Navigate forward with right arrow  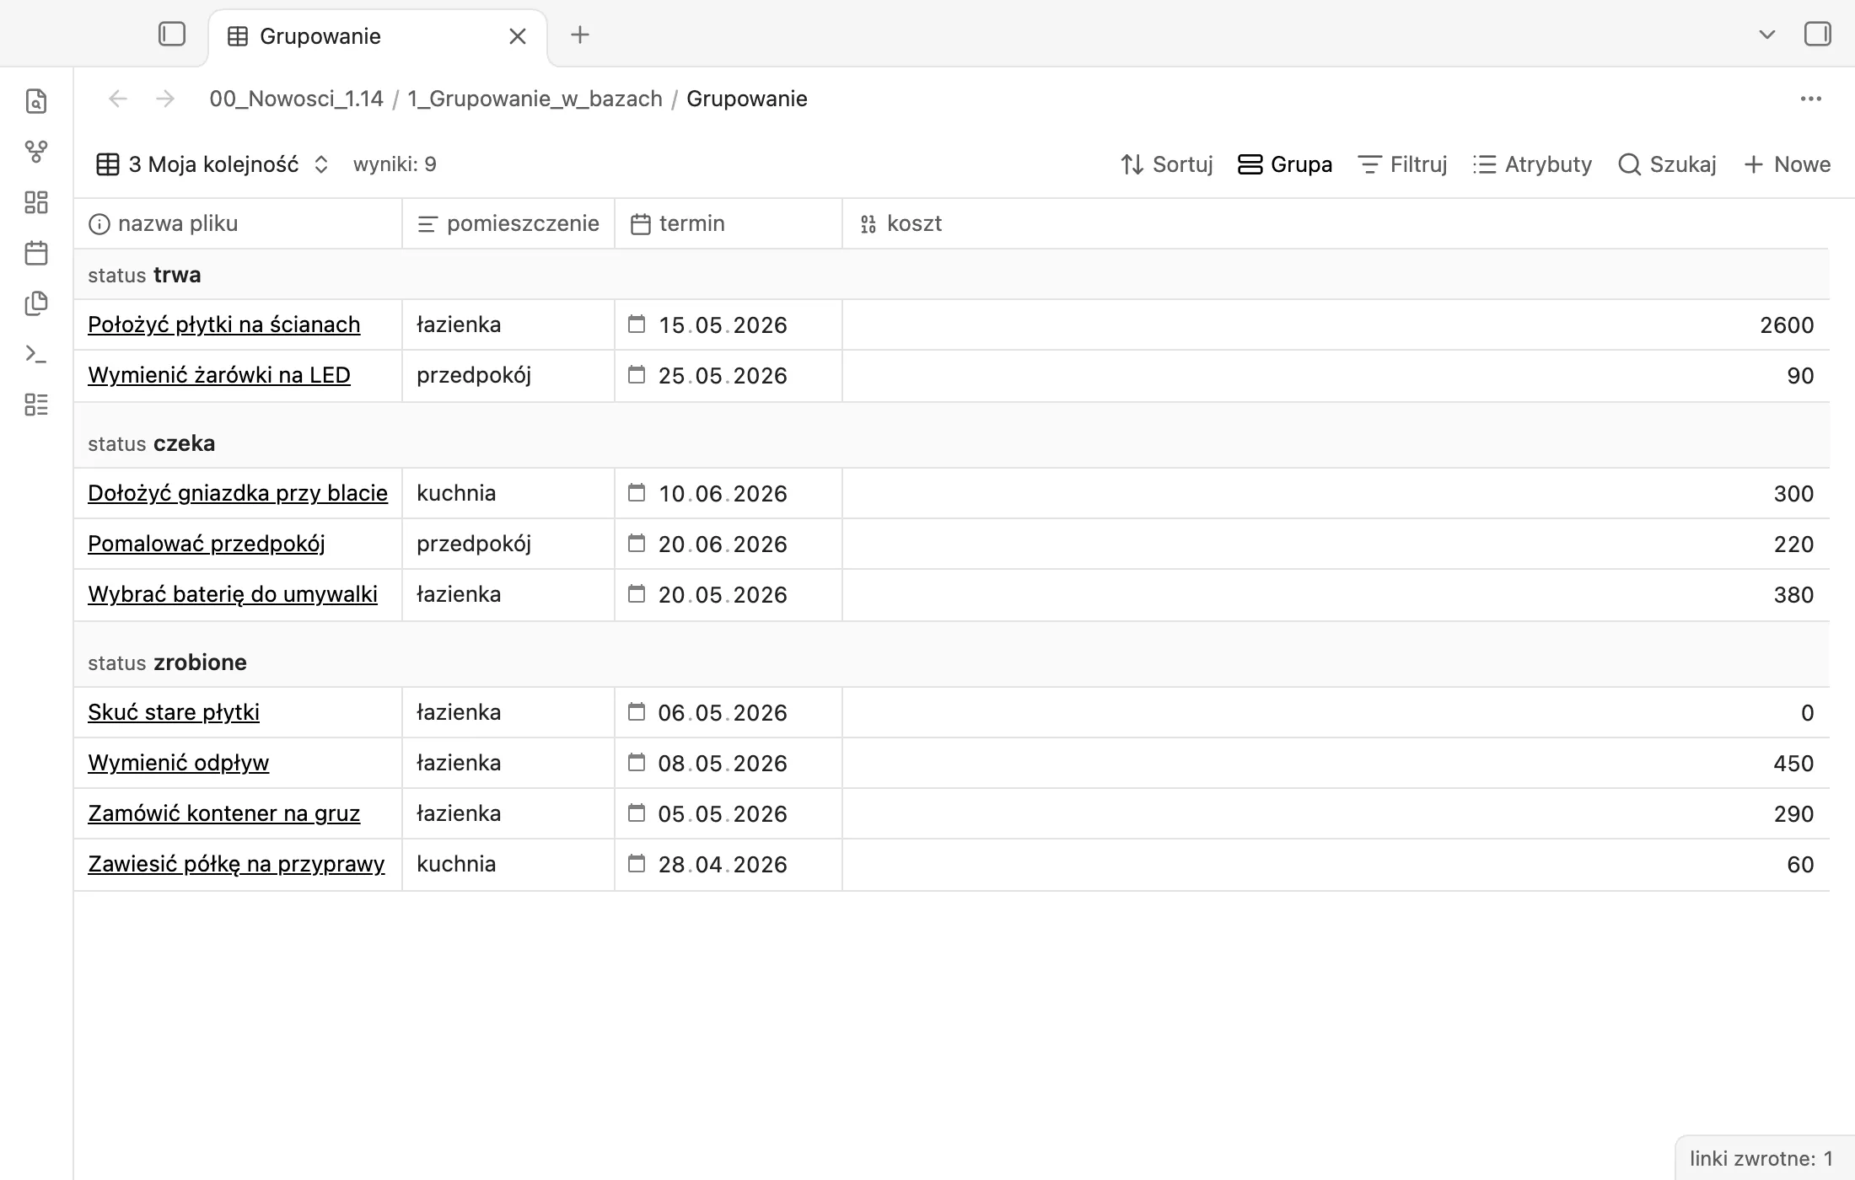point(165,99)
